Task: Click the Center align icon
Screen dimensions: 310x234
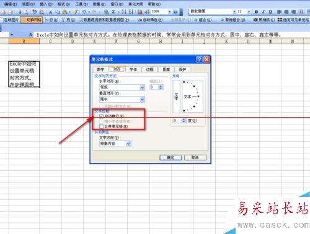Action: pos(286,12)
